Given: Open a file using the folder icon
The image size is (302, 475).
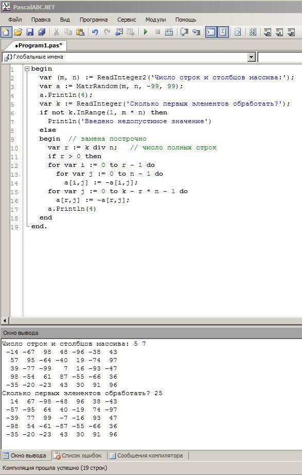Looking at the screenshot, I should pyautogui.click(x=18, y=32).
